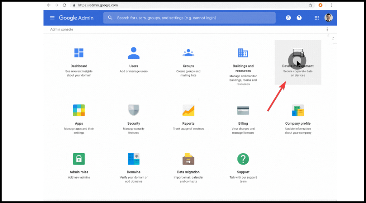Open the Company profile icon
The height and width of the screenshot is (203, 366).
point(298,110)
